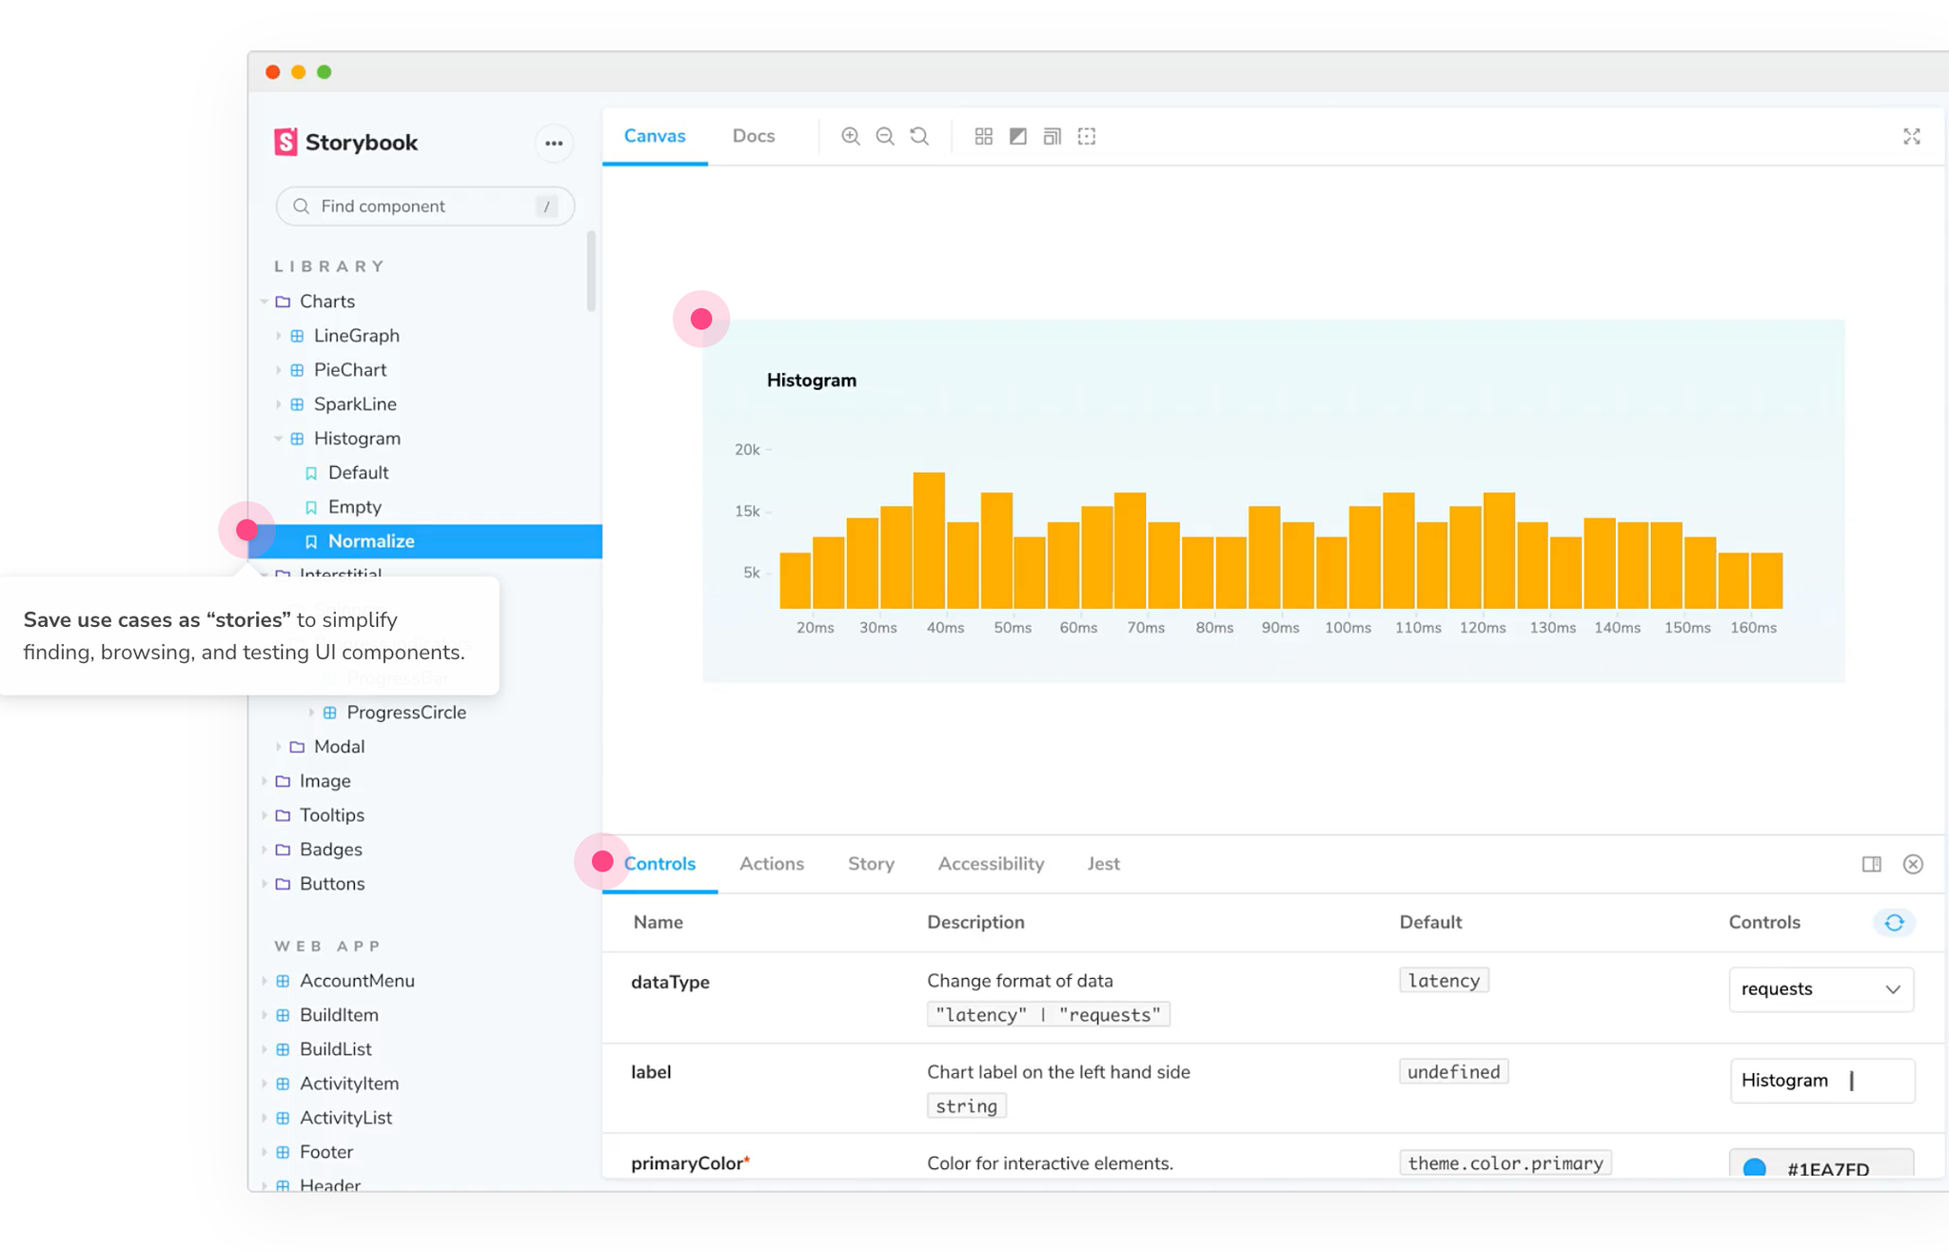Screen dimensions: 1949x1252
Task: Open the Storybook ellipsis menu
Action: click(x=554, y=144)
